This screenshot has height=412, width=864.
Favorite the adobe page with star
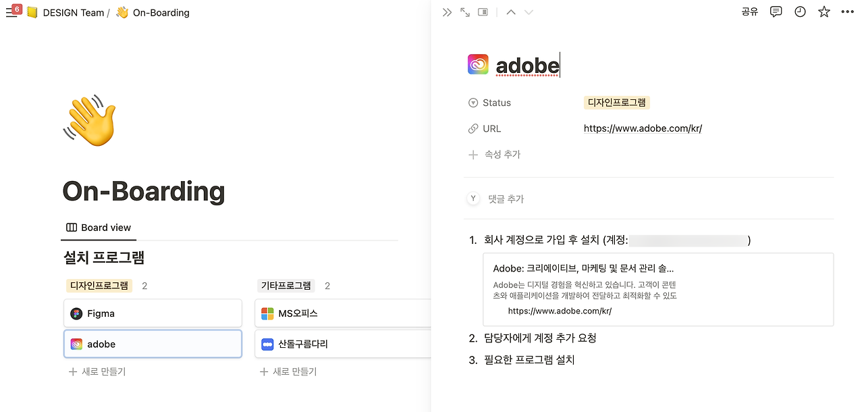click(x=824, y=12)
